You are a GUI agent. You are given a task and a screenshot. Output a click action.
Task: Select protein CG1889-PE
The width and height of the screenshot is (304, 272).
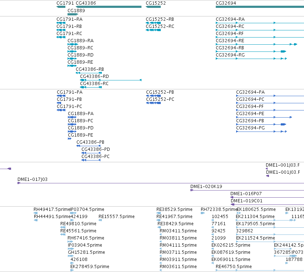point(80,135)
